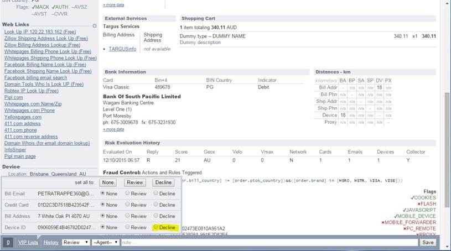Click the Bill Email value PETRATRAPPE360@G...

point(66,194)
